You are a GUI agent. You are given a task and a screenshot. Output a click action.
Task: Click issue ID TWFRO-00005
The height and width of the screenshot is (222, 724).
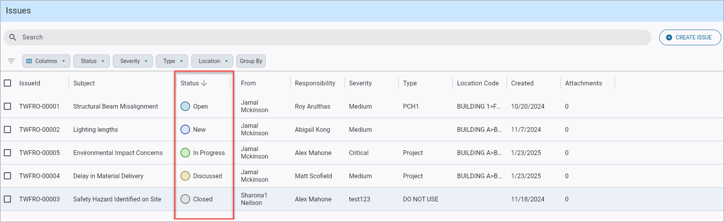(x=39, y=153)
